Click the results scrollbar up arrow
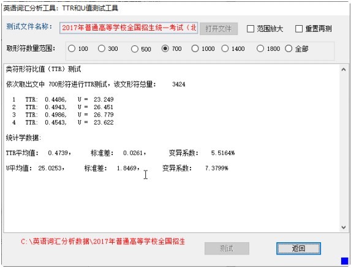Viewport: 351px width, 268px height. (344, 70)
